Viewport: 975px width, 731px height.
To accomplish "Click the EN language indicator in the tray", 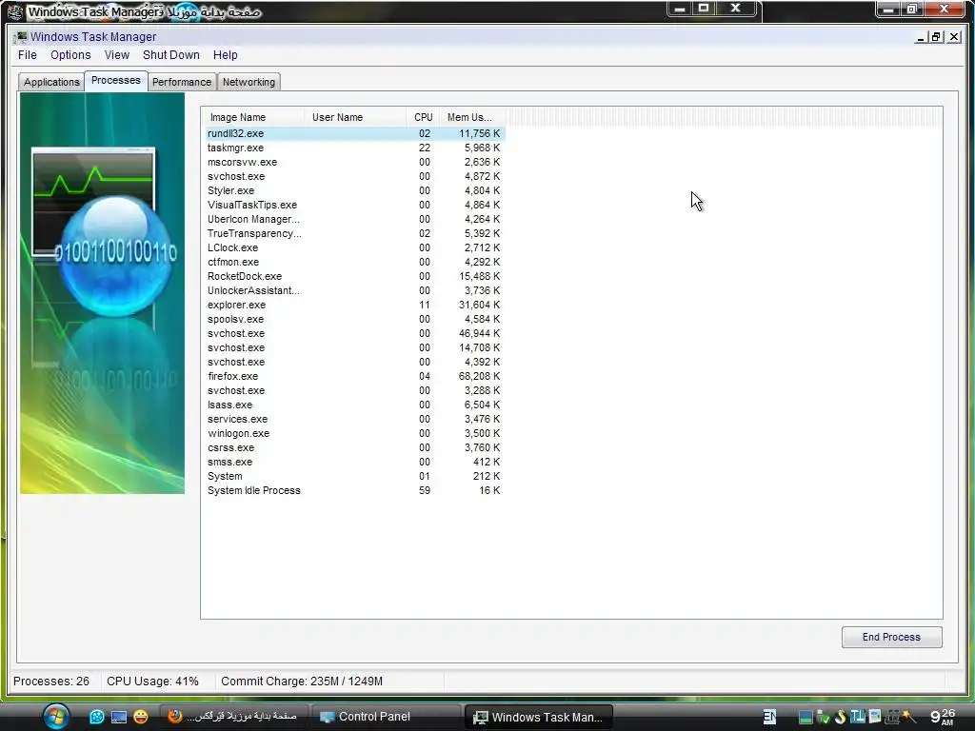I will [769, 717].
